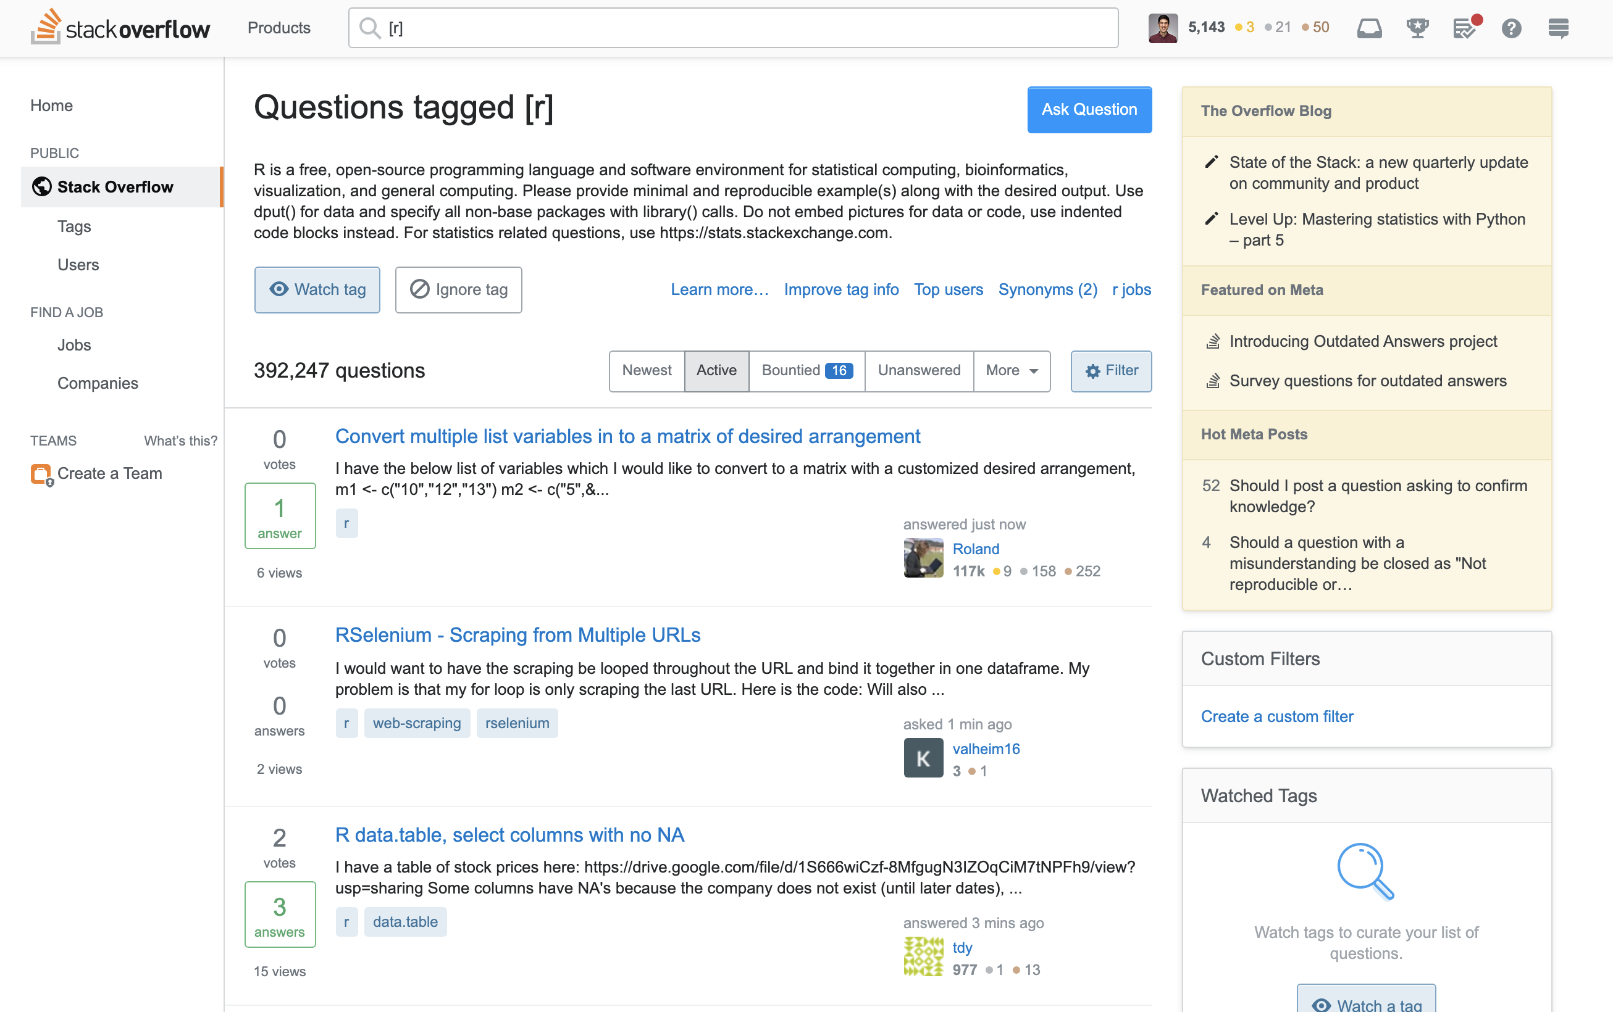1613x1012 pixels.
Task: Open the Filter options panel
Action: [x=1110, y=371]
